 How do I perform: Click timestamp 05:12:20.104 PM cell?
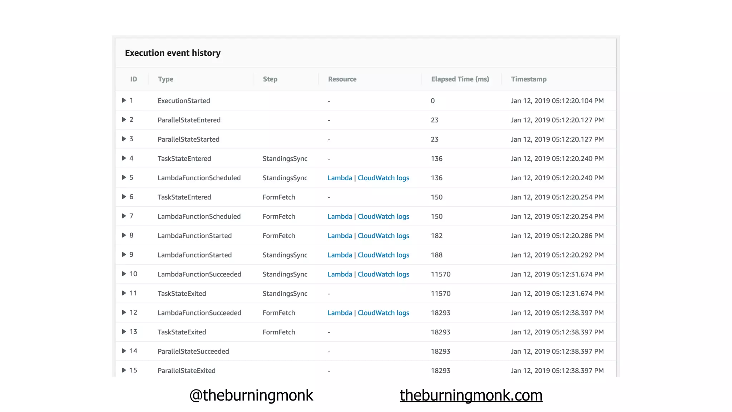[x=557, y=101]
